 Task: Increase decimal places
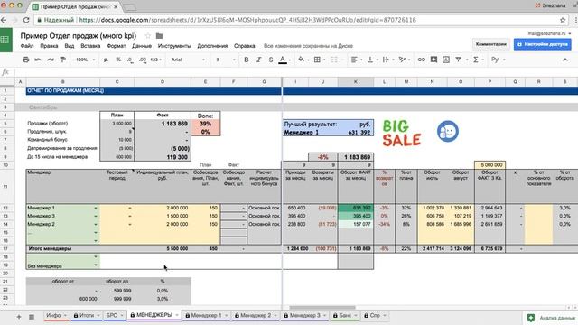(x=143, y=60)
